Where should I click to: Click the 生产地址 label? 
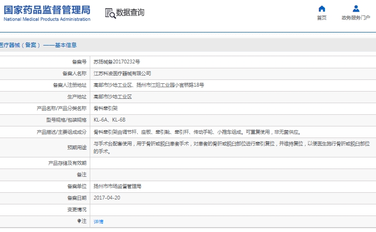77,97
